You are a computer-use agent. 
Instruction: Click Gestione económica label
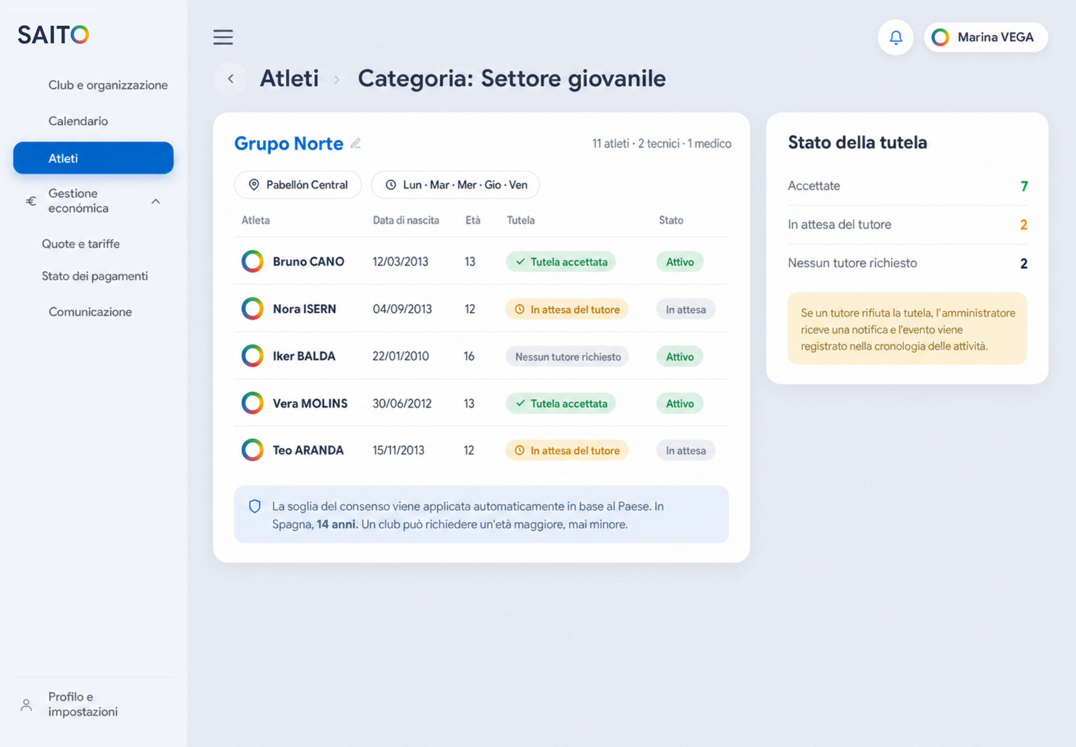click(78, 201)
